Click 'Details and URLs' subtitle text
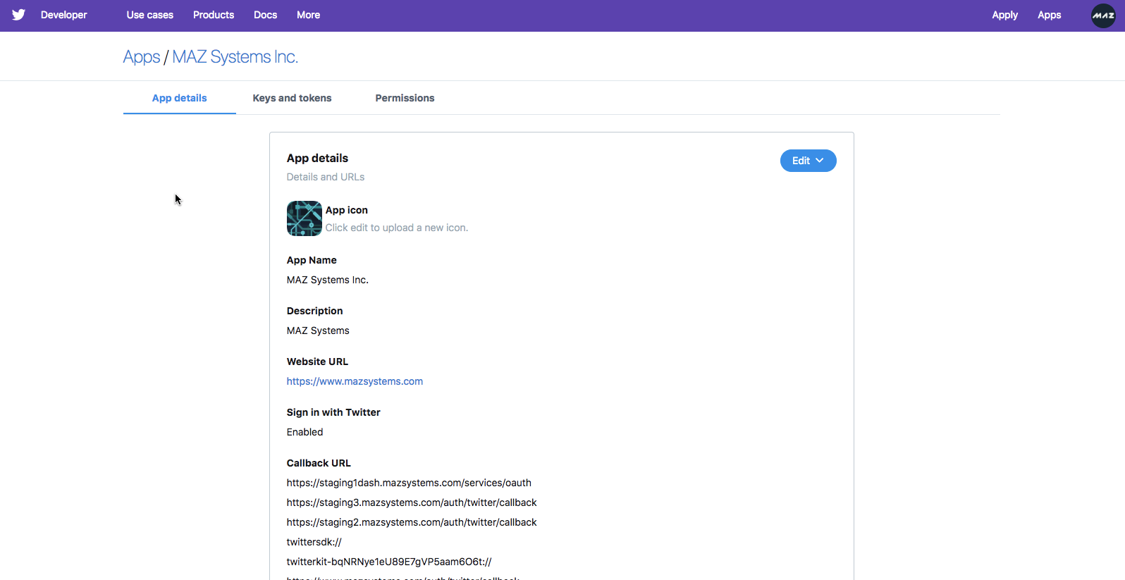The width and height of the screenshot is (1125, 580). point(326,177)
